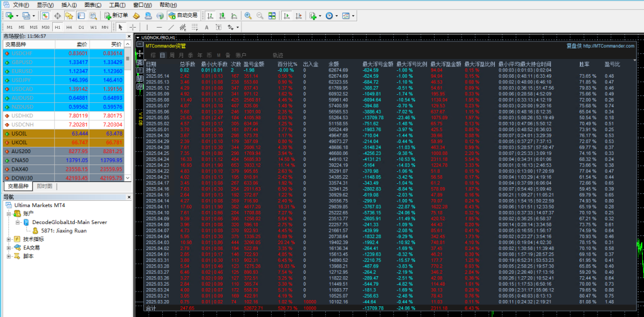Image resolution: width=644 pixels, height=317 pixels.
Task: Select account 5871: Jiaxing Ruan
Action: [64, 230]
